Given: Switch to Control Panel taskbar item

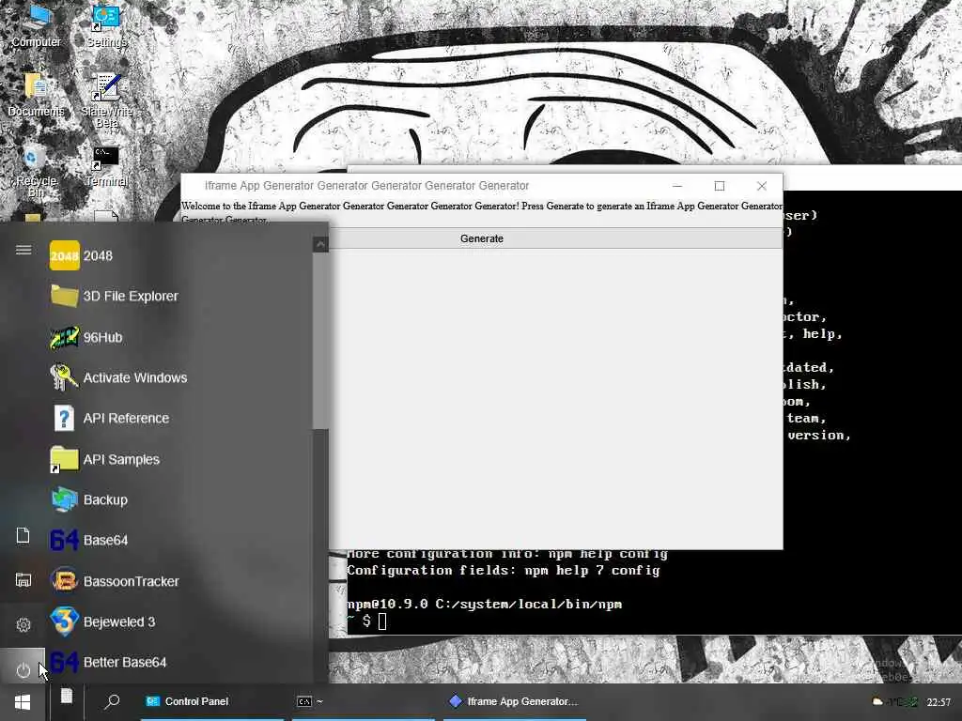Looking at the screenshot, I should [x=212, y=701].
